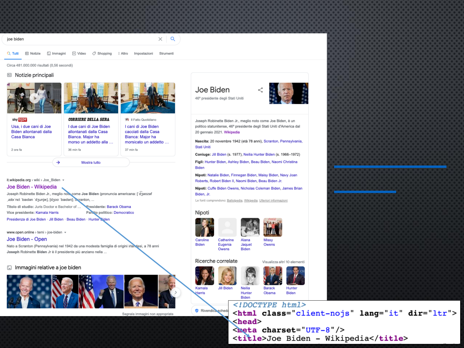Viewport: 464px width, 348px height.
Task: Click the Scranton, Pennsylvania birthplace link
Action: [x=283, y=141]
